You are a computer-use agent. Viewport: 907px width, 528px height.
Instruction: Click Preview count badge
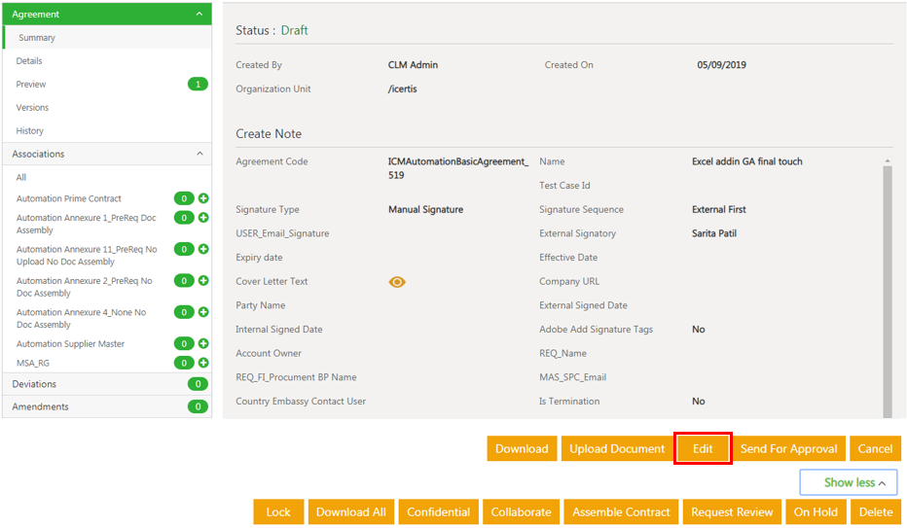(x=198, y=85)
